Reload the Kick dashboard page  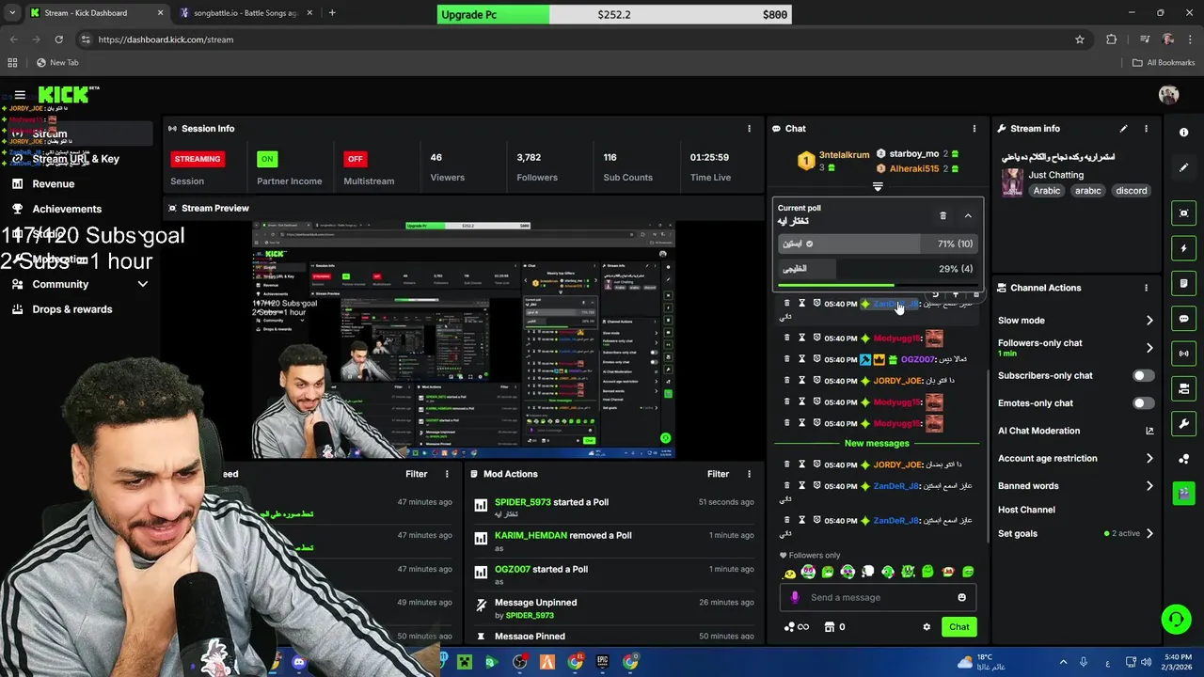(58, 39)
